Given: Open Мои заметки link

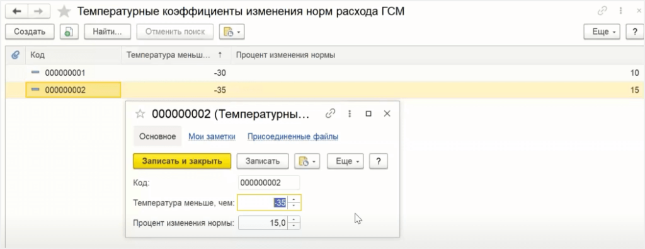Looking at the screenshot, I should point(212,137).
